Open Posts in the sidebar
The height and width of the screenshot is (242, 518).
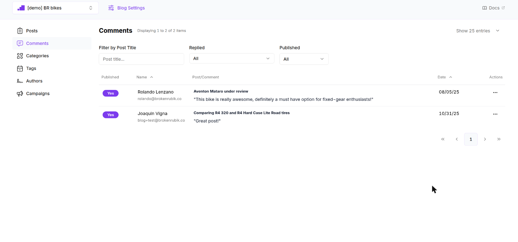[x=52, y=31]
